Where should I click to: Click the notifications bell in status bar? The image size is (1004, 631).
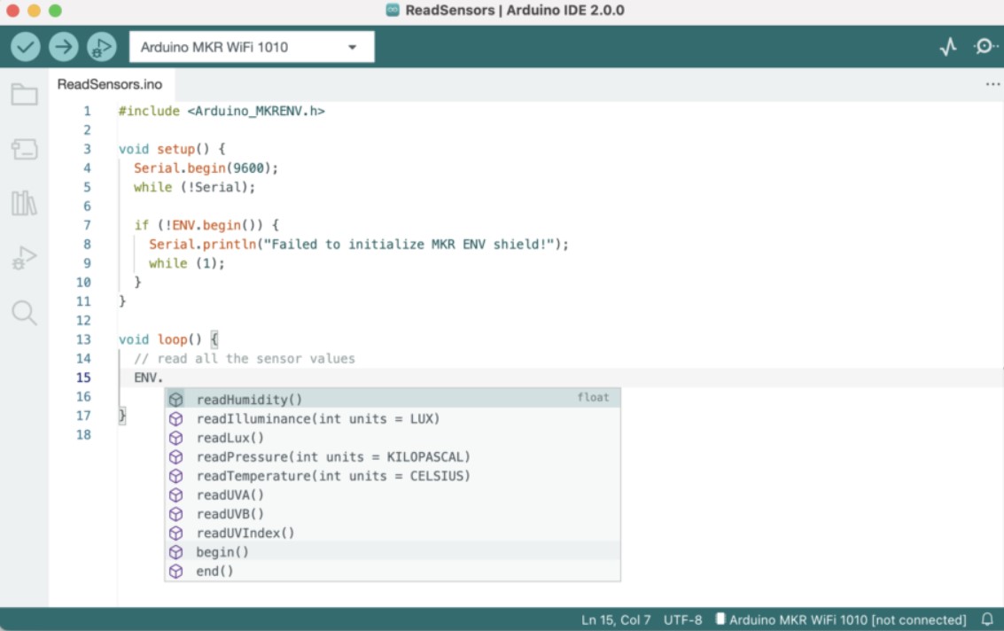pyautogui.click(x=987, y=619)
